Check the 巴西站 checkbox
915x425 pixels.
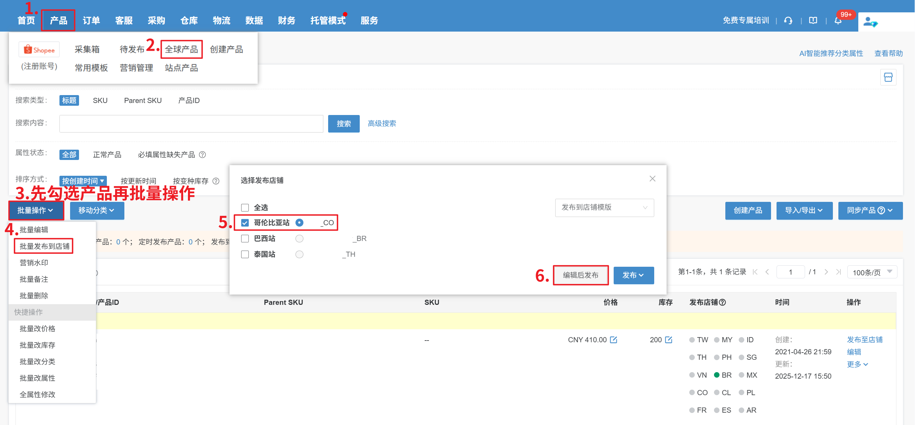(245, 239)
